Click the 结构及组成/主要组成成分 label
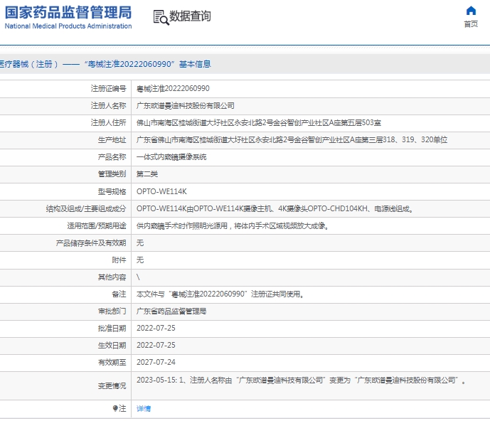490x421 pixels. tap(86, 208)
